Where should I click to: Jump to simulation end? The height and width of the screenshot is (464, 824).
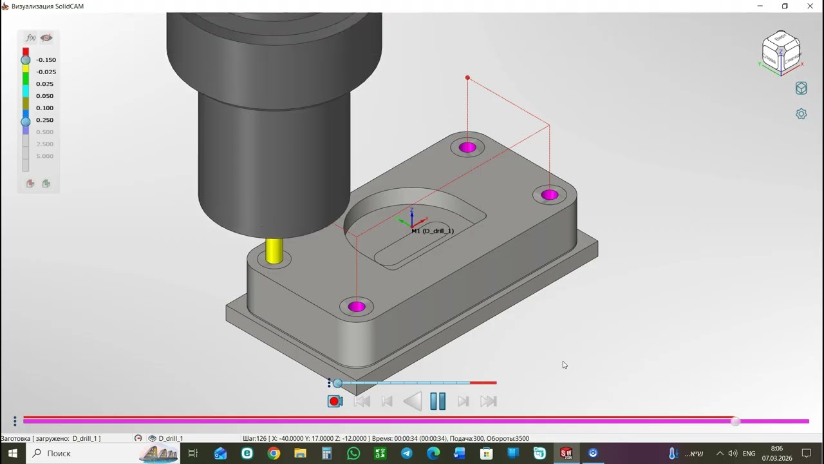489,401
